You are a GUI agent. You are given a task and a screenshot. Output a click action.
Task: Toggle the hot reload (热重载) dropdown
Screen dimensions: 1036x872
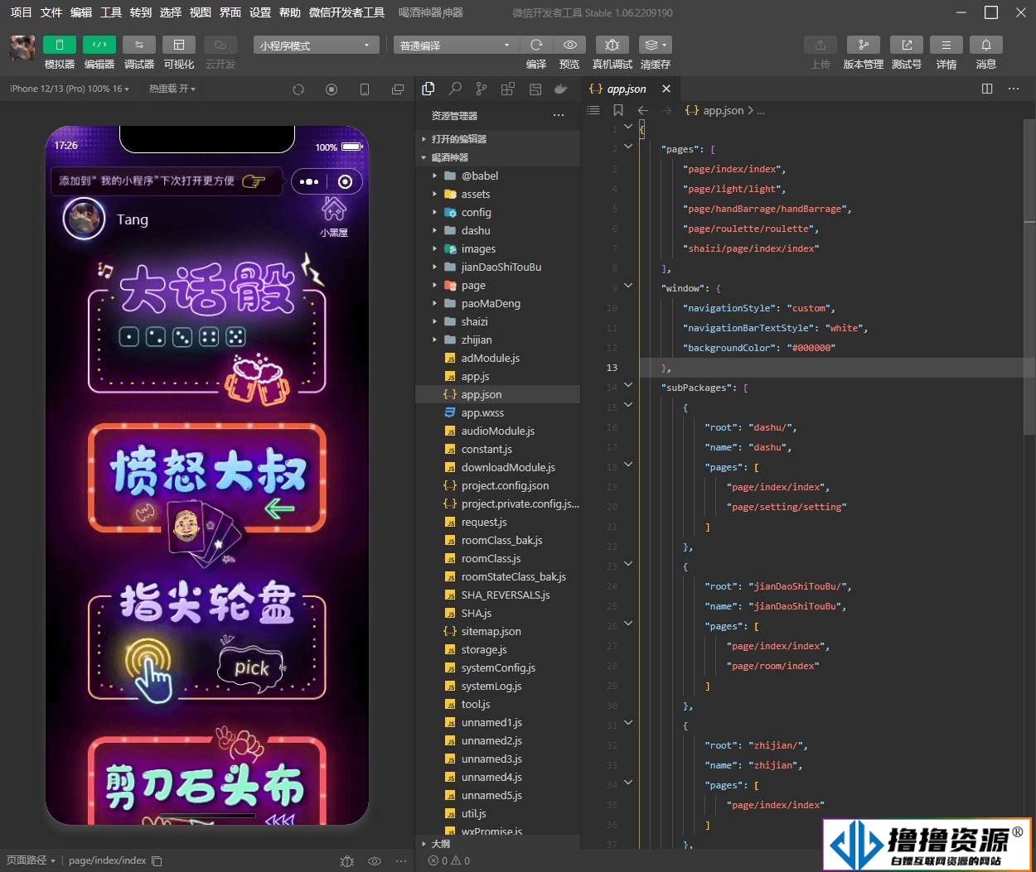[x=172, y=89]
